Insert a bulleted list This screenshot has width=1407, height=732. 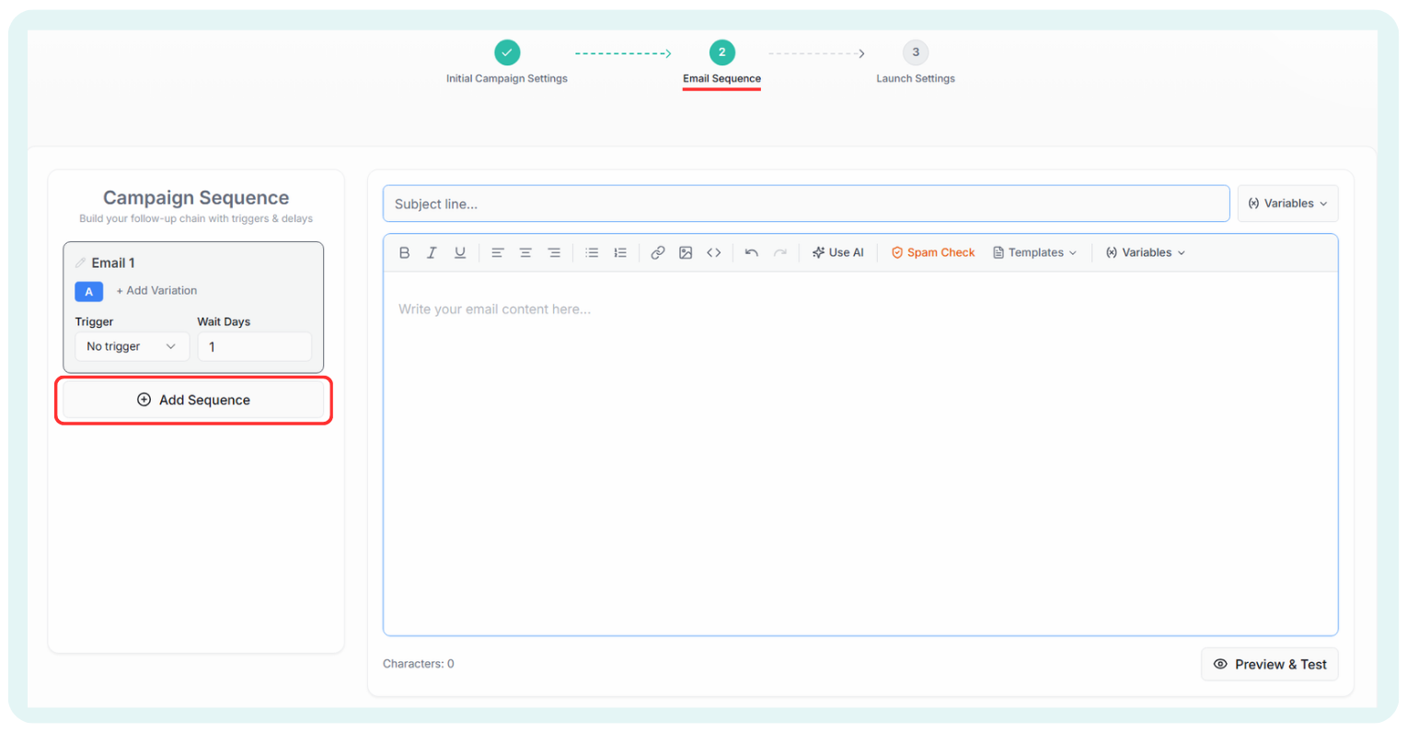click(x=593, y=252)
